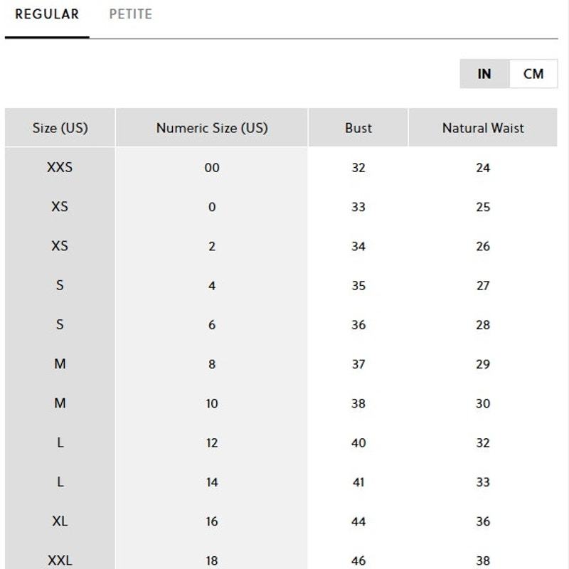The height and width of the screenshot is (569, 569).
Task: Click the Bust column header
Action: pyautogui.click(x=358, y=128)
